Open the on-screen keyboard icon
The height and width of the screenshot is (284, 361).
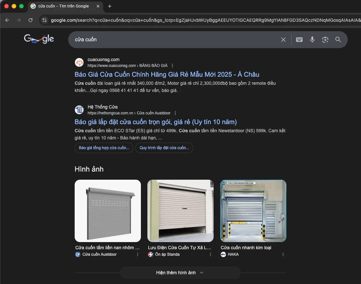pyautogui.click(x=299, y=39)
